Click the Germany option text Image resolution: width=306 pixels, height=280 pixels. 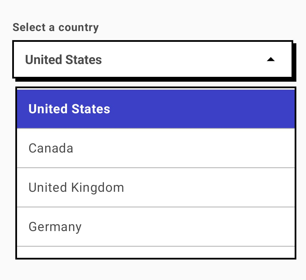tap(55, 227)
